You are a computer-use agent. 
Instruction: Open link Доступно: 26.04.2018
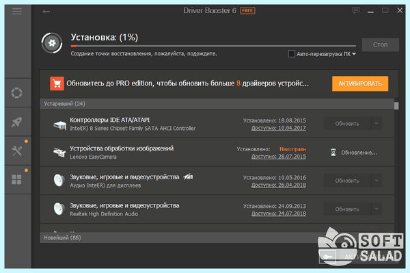[x=279, y=185]
